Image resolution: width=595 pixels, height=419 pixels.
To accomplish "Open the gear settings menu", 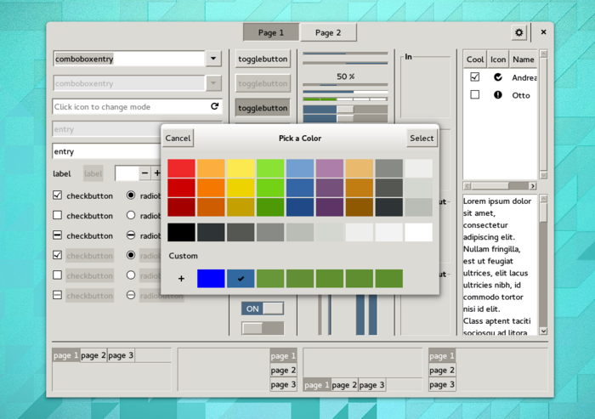I will [518, 32].
